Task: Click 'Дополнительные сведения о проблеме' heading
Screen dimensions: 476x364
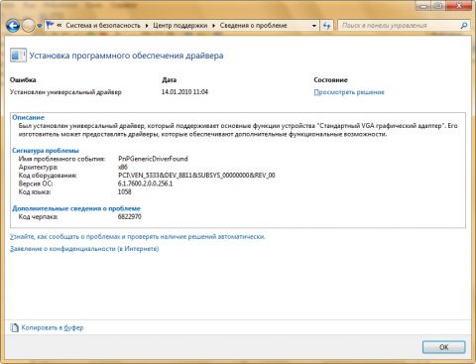Action: click(x=76, y=208)
